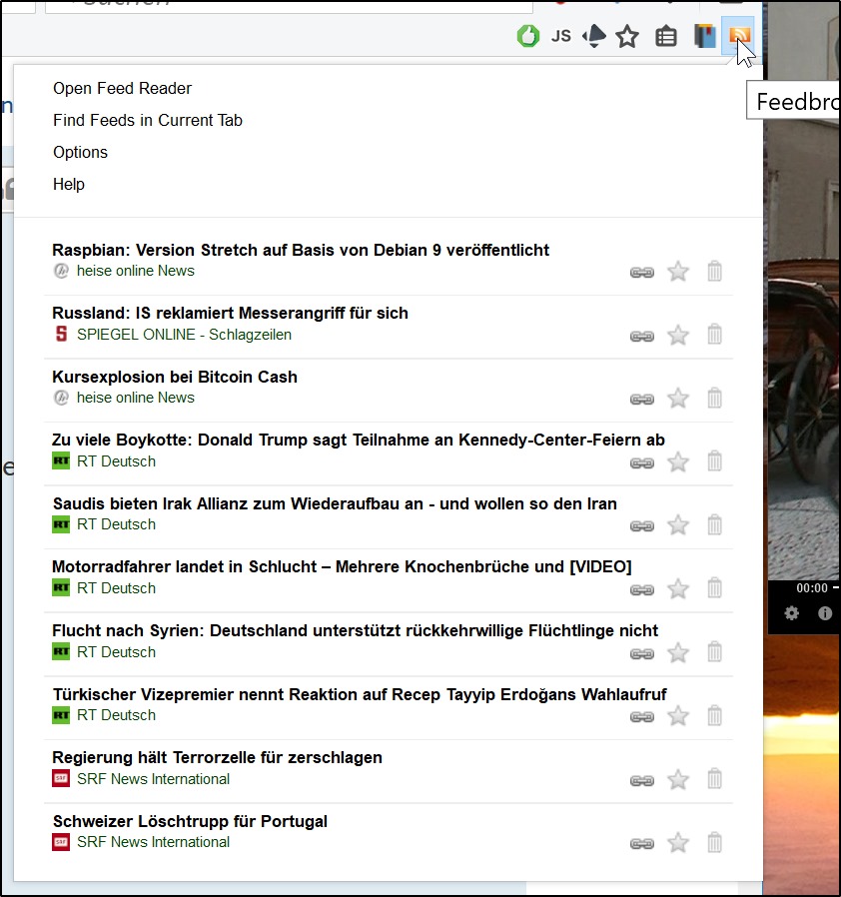This screenshot has width=841, height=897.
Task: Trash the Russland IS Messerangriff entry
Action: coord(714,334)
